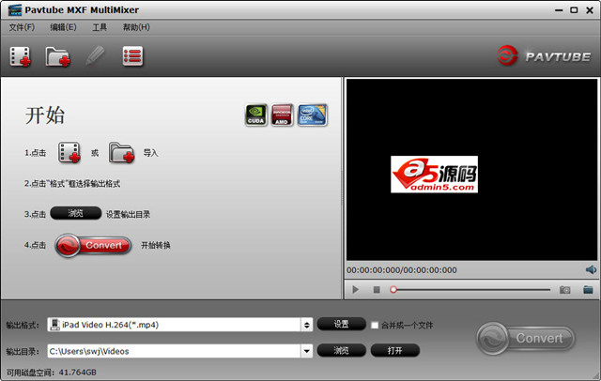Open the 帮助(H) menu
The image size is (601, 381).
pyautogui.click(x=136, y=27)
